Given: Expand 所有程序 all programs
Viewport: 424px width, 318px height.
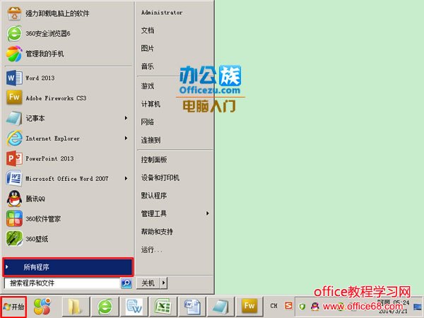Looking at the screenshot, I should (68, 267).
